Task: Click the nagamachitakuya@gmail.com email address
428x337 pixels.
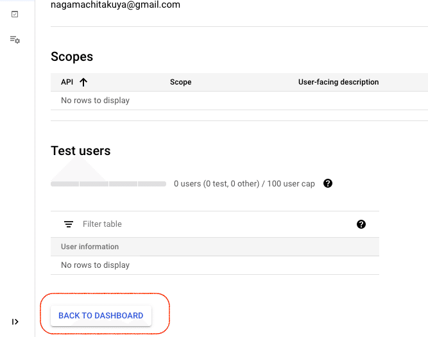Action: (116, 5)
